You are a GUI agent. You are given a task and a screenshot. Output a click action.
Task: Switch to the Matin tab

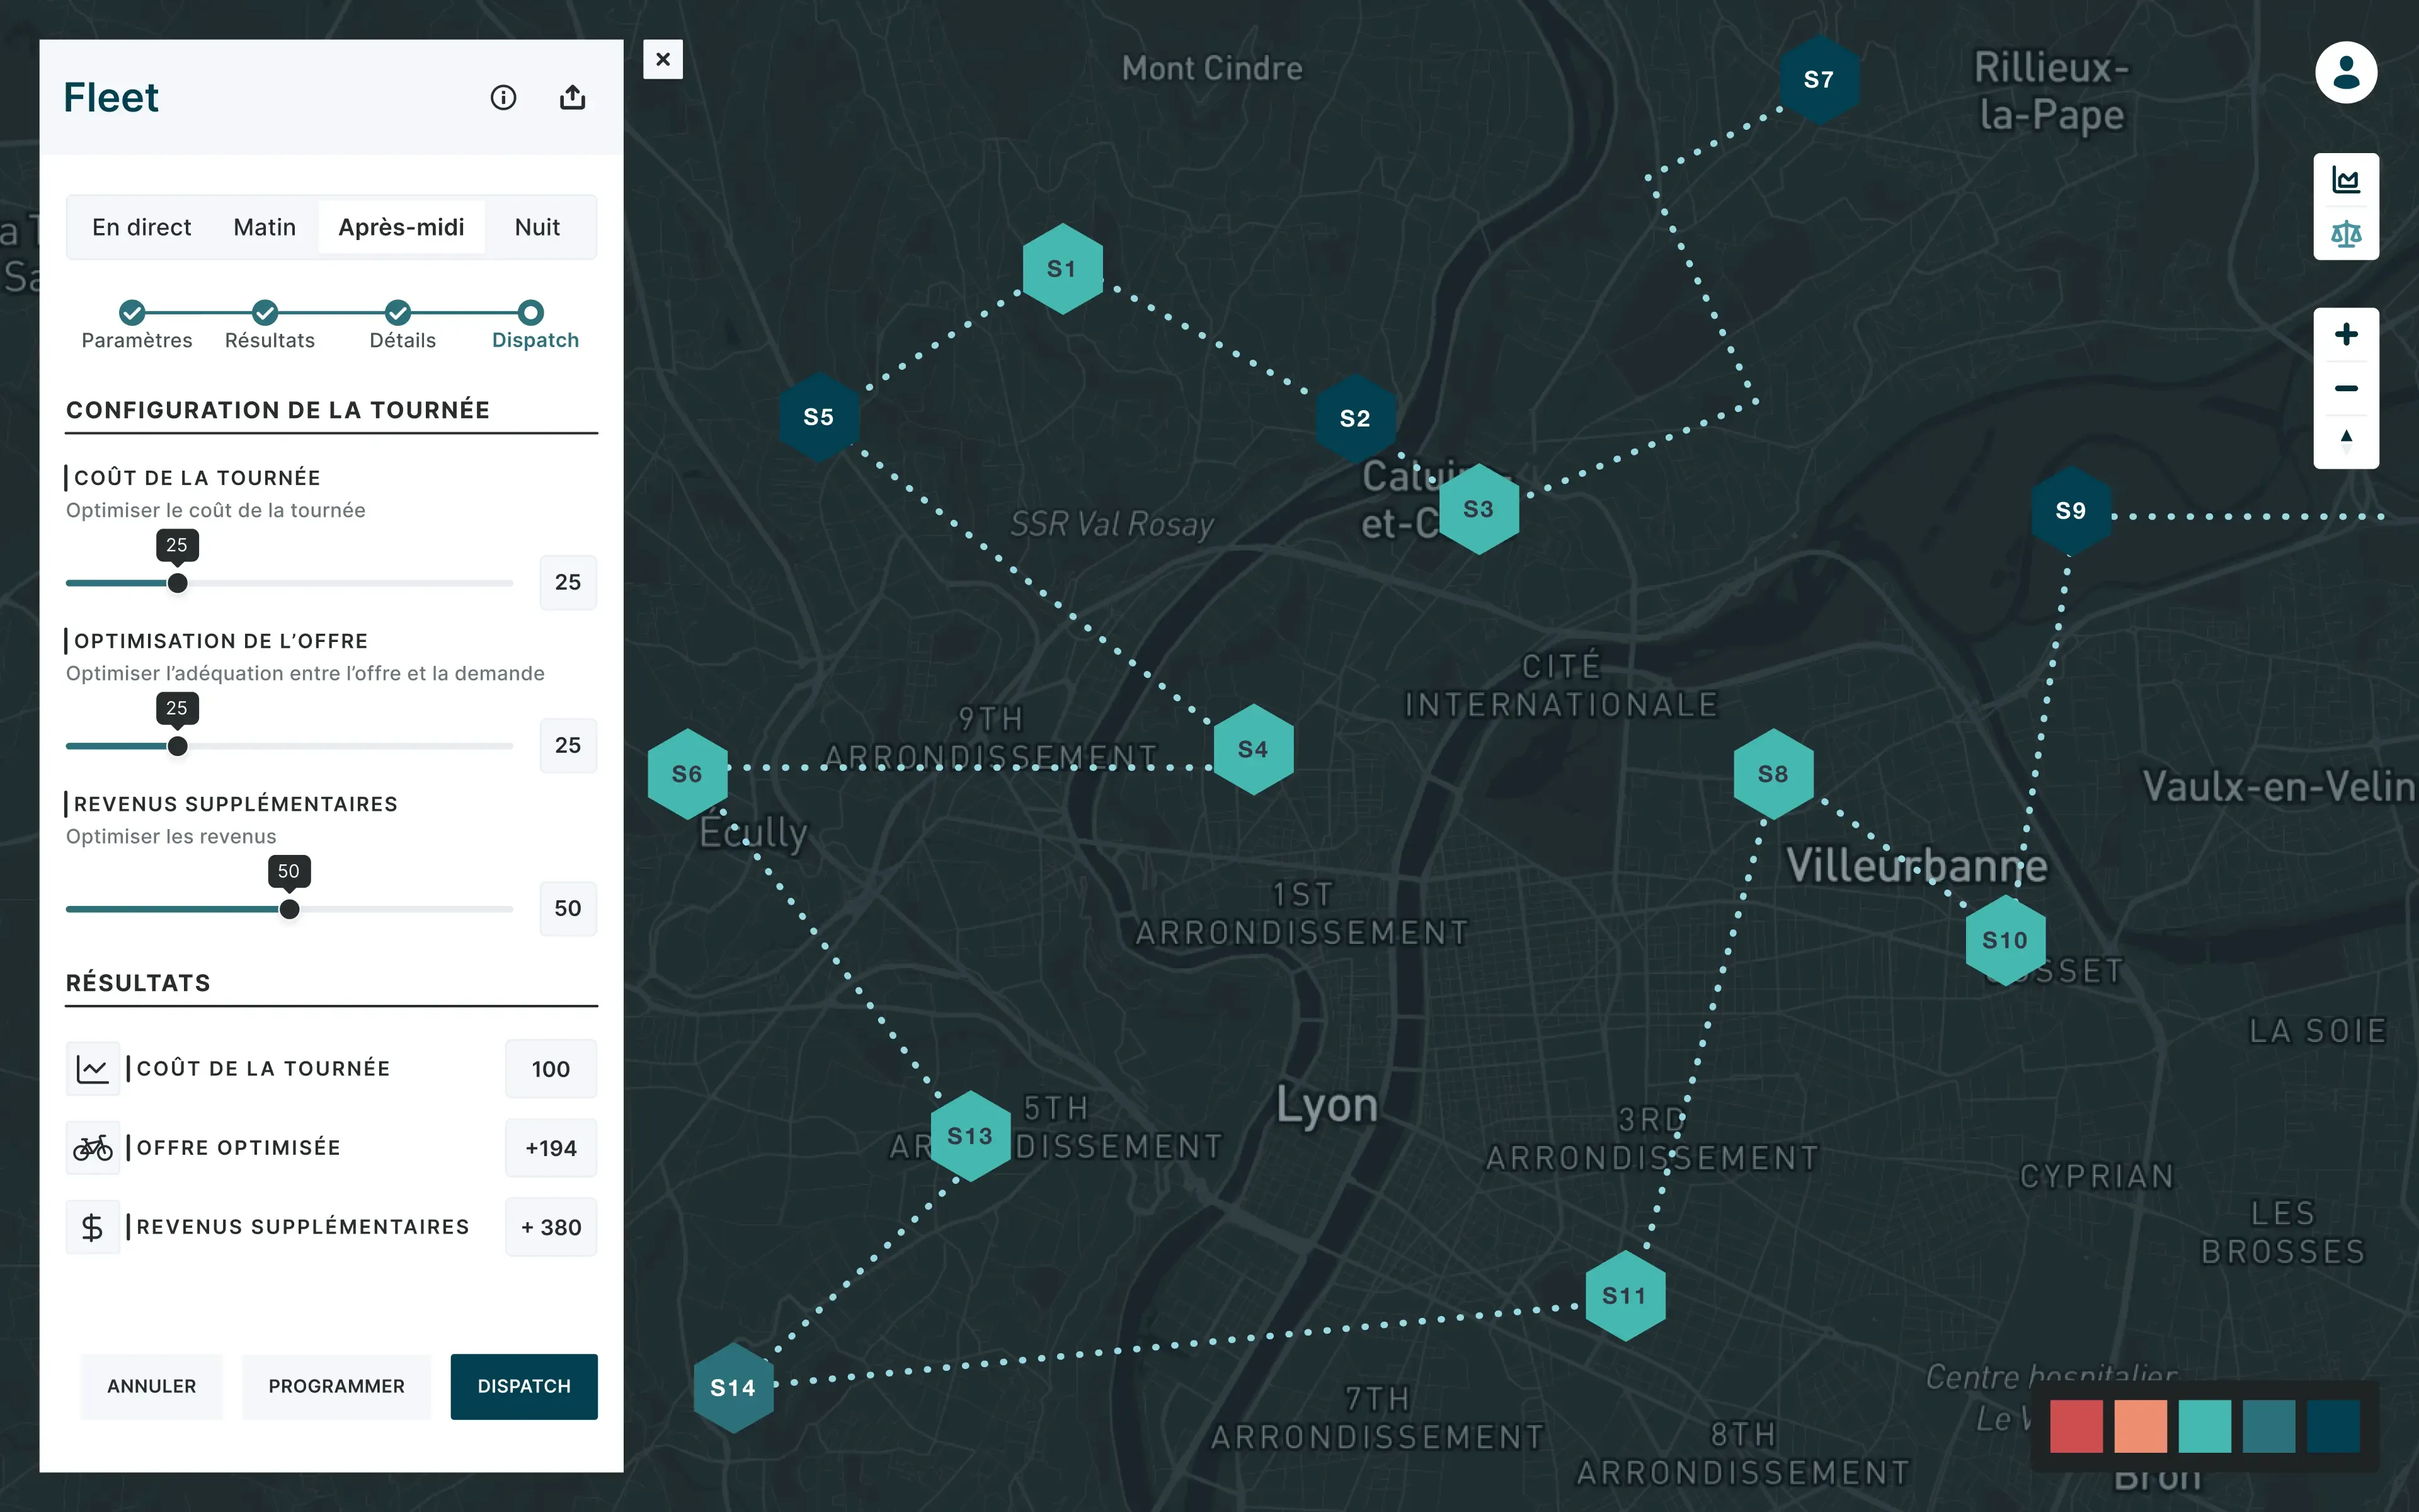click(x=264, y=227)
